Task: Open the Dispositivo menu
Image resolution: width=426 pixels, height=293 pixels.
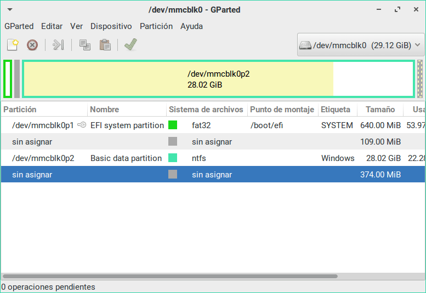Action: [x=111, y=26]
